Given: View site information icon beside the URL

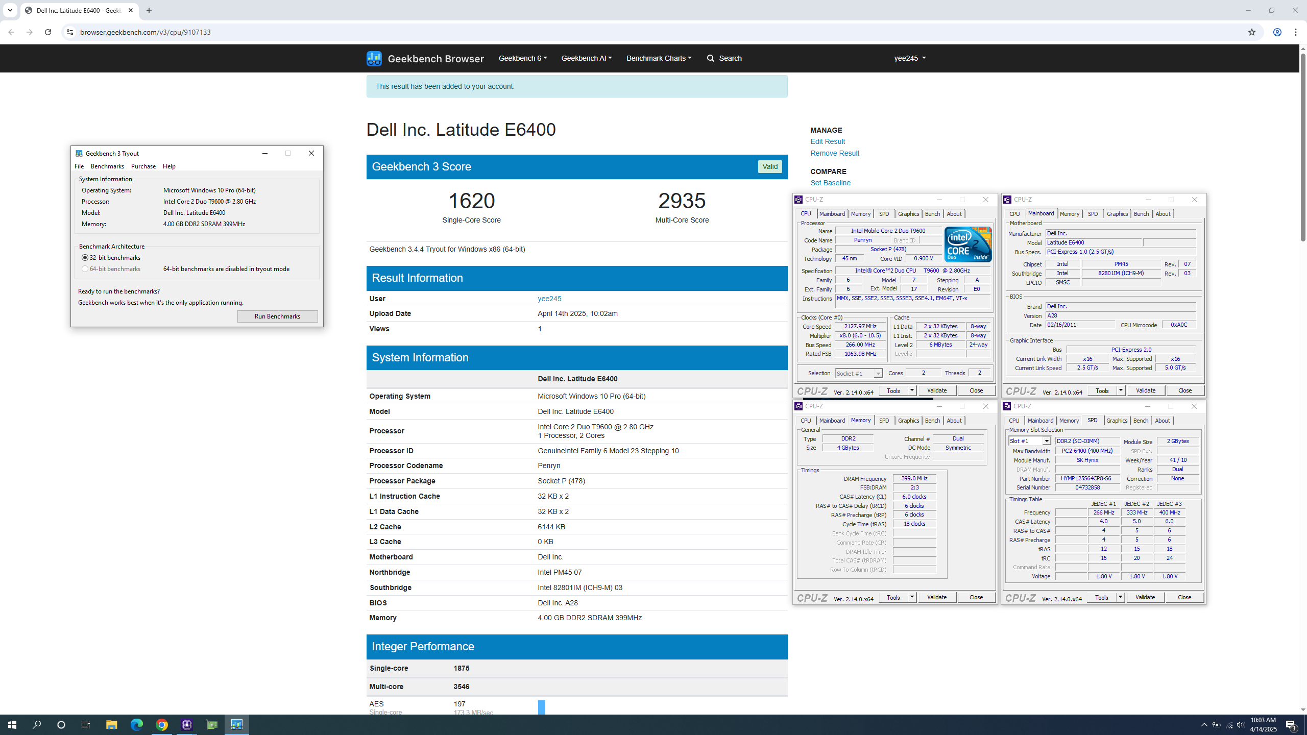Looking at the screenshot, I should click(x=70, y=32).
